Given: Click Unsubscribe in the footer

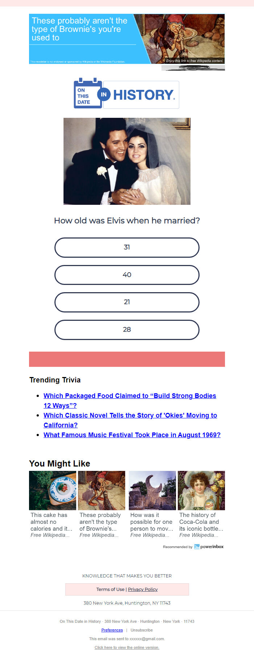Looking at the screenshot, I should 142,630.
